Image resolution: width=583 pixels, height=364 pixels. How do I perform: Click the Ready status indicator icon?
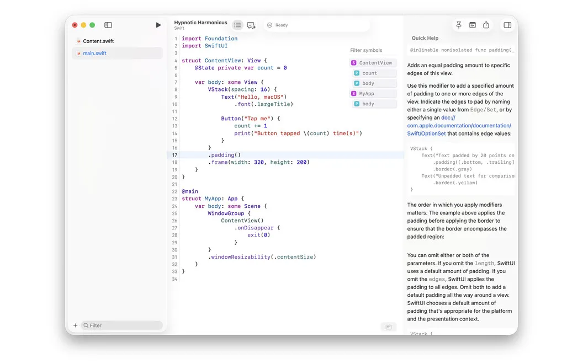coord(269,25)
